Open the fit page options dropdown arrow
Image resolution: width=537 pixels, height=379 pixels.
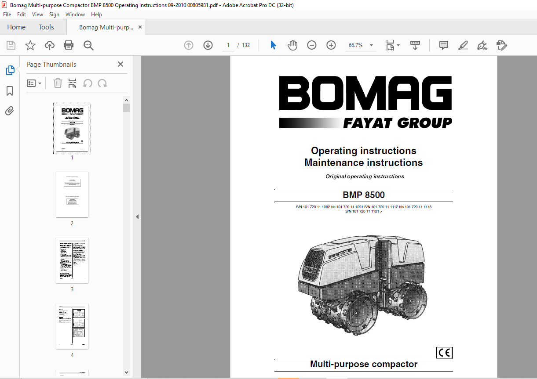point(398,45)
